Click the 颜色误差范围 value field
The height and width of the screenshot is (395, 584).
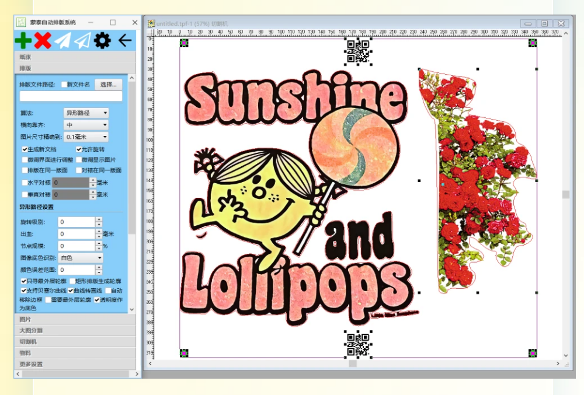pos(77,270)
